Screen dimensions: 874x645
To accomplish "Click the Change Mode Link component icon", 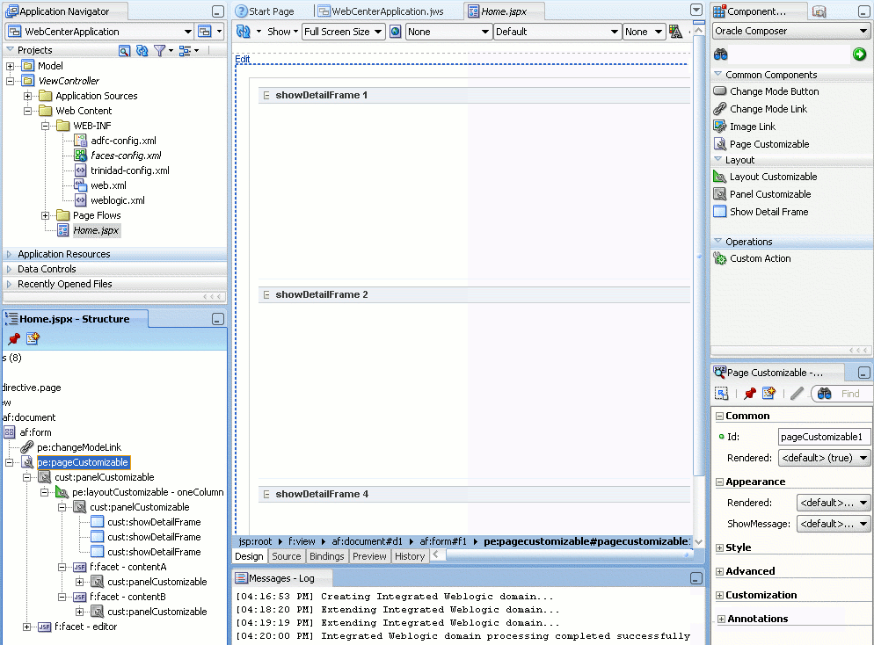I will [x=719, y=109].
